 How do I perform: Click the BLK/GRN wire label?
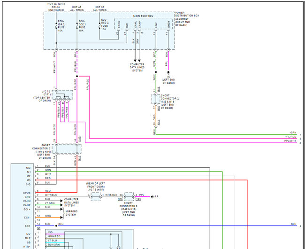tap(54, 244)
